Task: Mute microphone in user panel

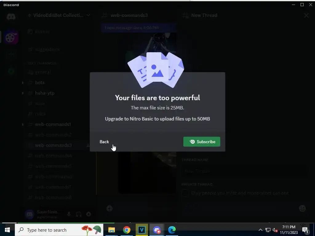Action: click(x=69, y=214)
